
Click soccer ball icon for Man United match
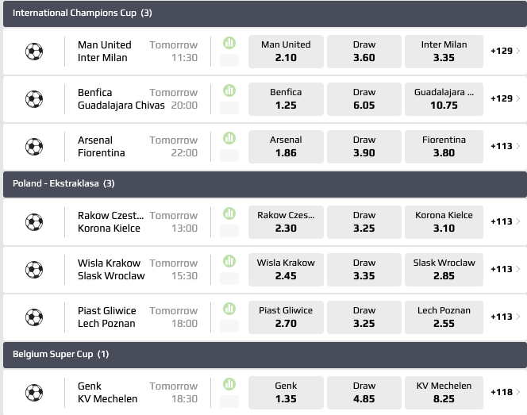point(34,52)
